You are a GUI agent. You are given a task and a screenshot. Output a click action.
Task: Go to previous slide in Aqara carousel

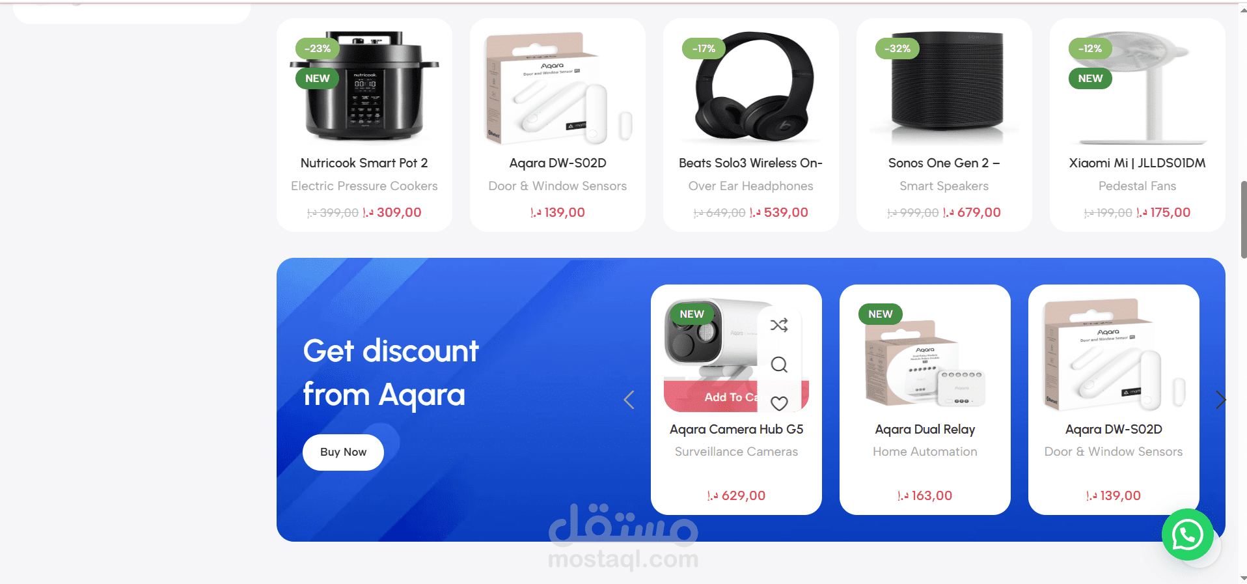pos(629,400)
